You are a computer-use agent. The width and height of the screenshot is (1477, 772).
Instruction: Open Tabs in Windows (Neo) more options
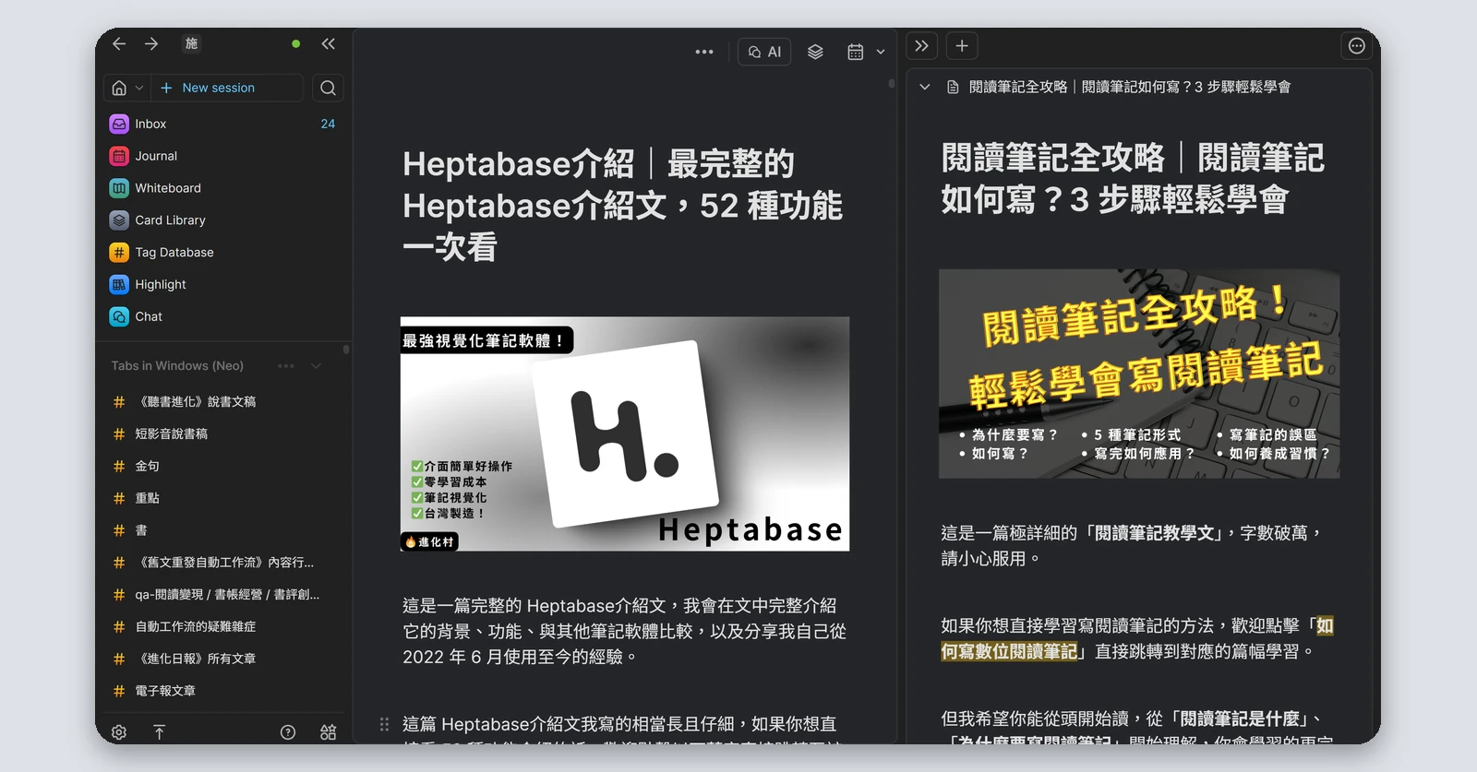point(286,366)
